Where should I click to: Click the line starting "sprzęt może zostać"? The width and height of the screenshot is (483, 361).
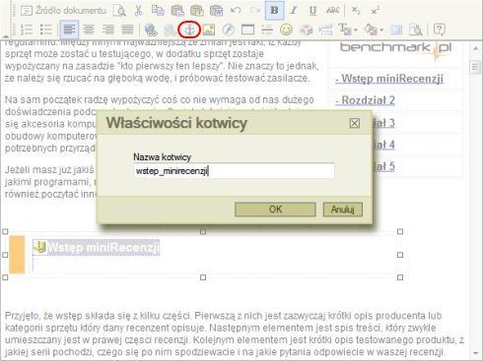click(x=134, y=54)
